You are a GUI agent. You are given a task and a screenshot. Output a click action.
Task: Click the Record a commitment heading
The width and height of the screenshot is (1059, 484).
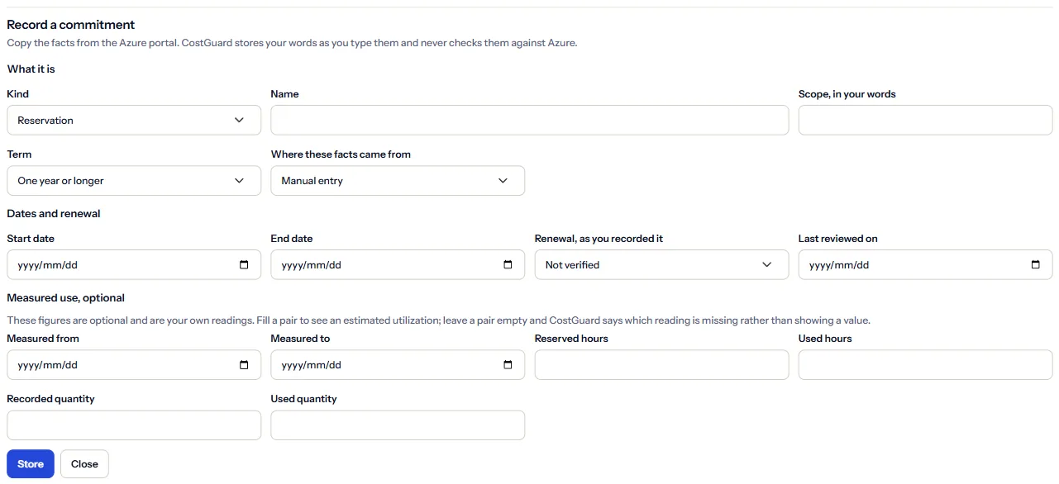[x=71, y=25]
